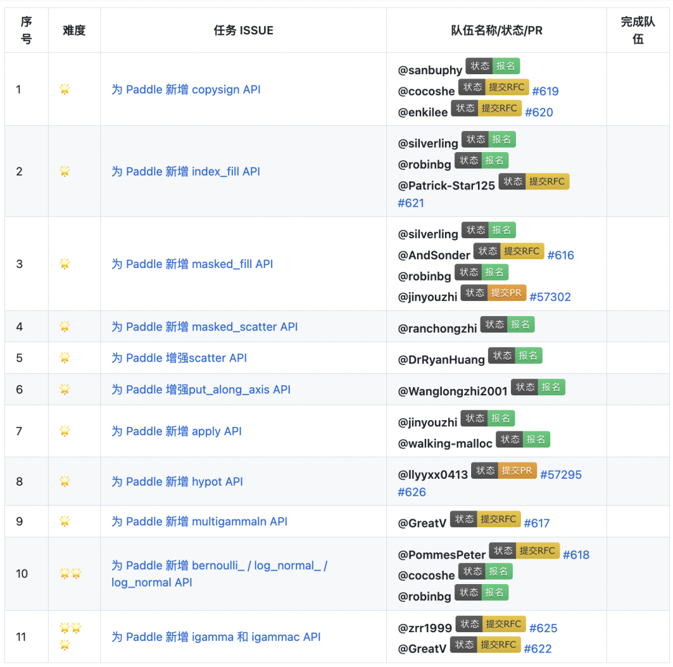
Task: Follow PR link #621
Action: [x=411, y=203]
